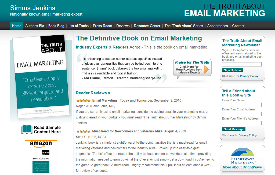
Task: Click Tell a Friend about this Book & Site heading
Action: point(238,93)
